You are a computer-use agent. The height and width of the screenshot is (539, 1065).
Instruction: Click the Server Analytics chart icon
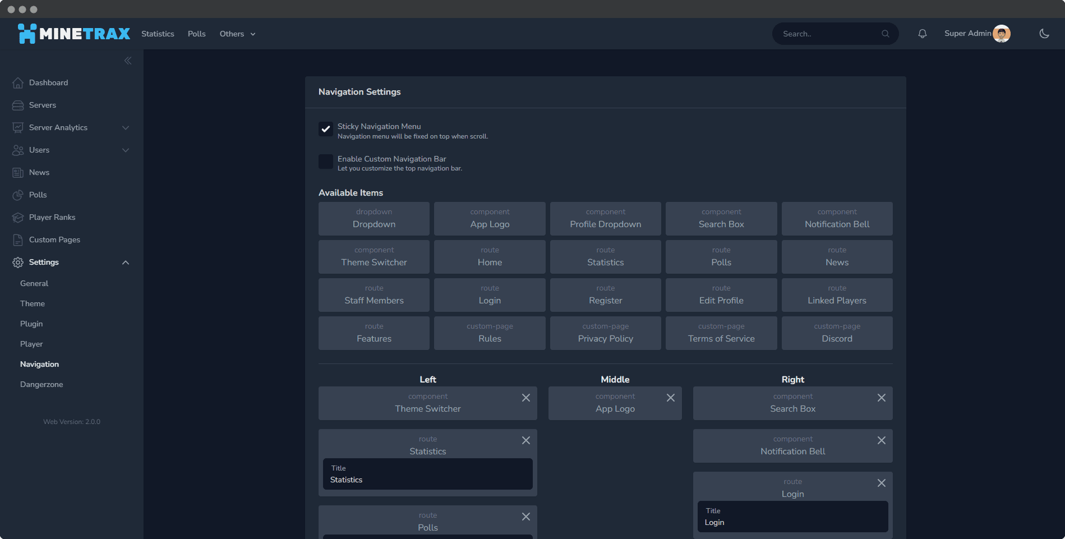click(x=18, y=127)
